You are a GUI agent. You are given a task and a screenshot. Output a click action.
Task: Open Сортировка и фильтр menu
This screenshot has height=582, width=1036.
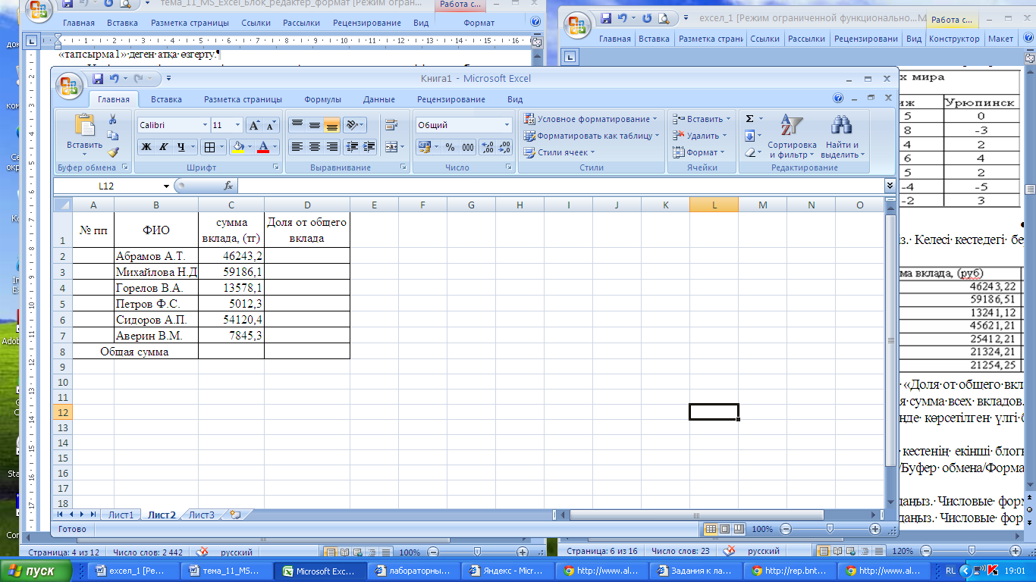792,136
